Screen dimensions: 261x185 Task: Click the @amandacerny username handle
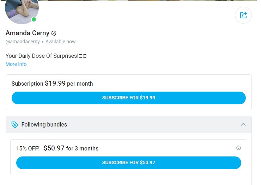23,42
